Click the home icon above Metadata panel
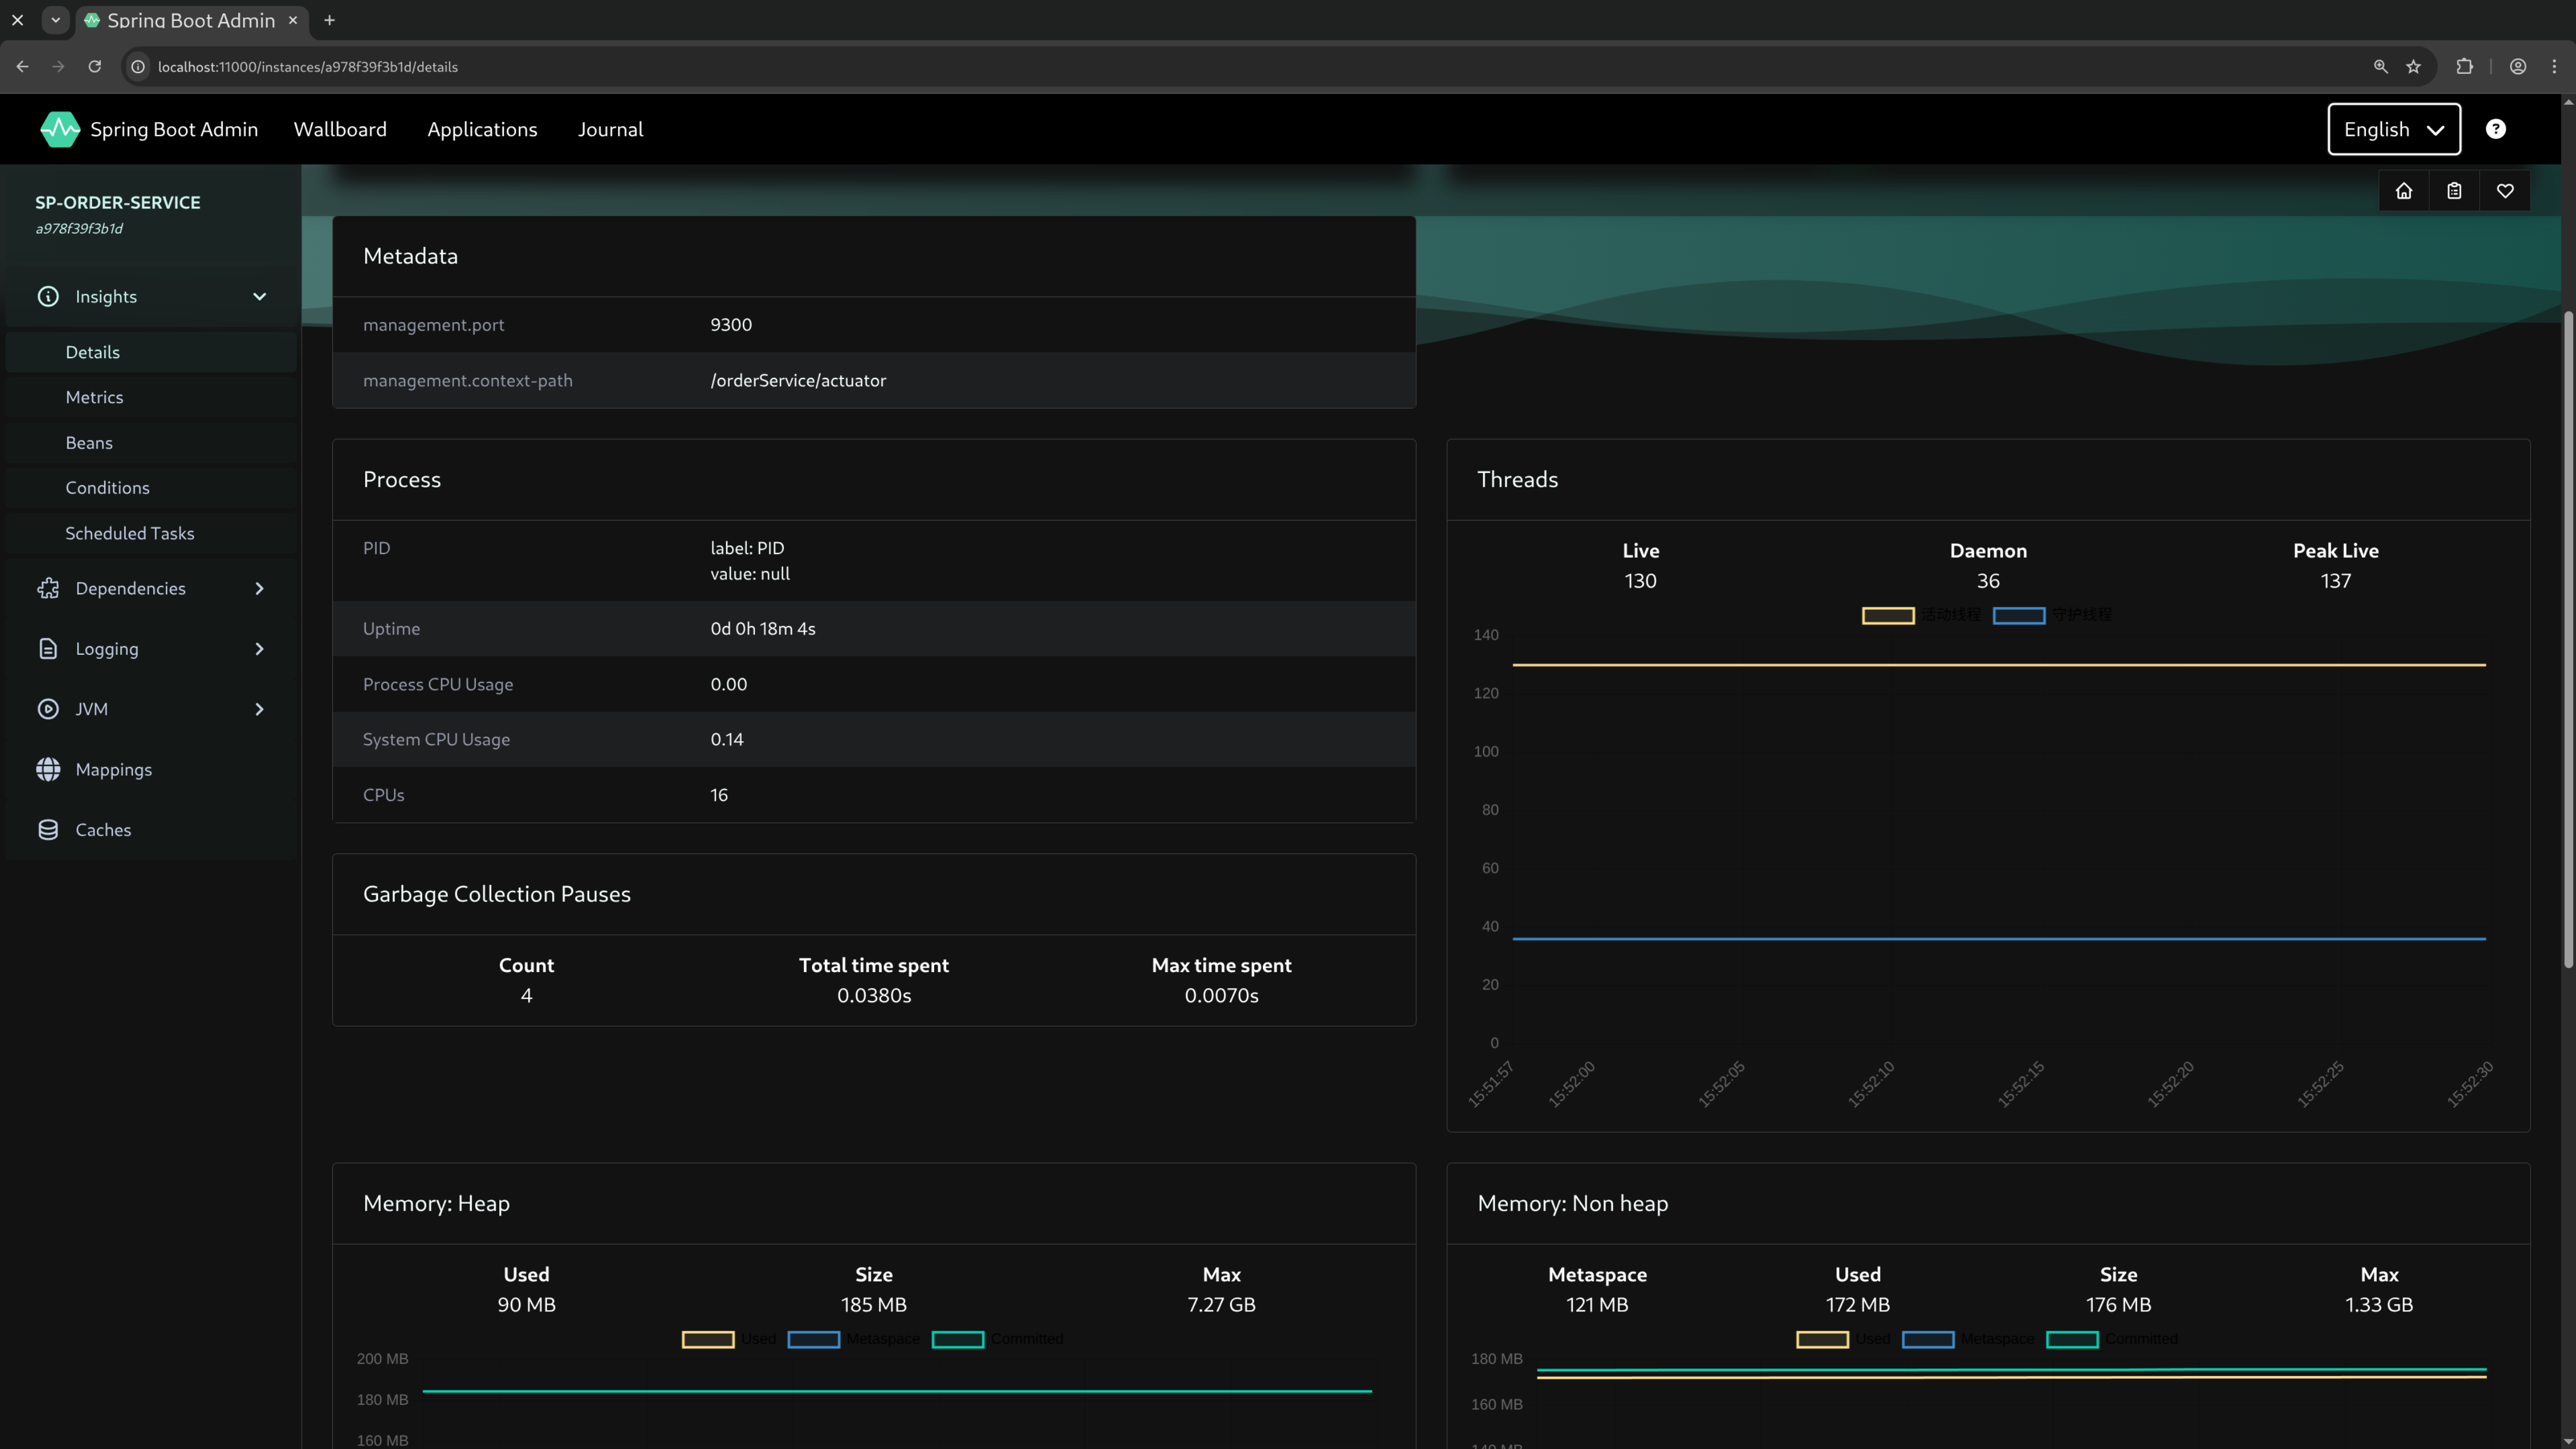 coord(2404,190)
